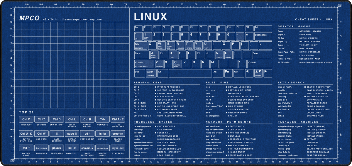This screenshot has width=352, height=166.
Task: Click the Enter key
Action: (262, 55)
